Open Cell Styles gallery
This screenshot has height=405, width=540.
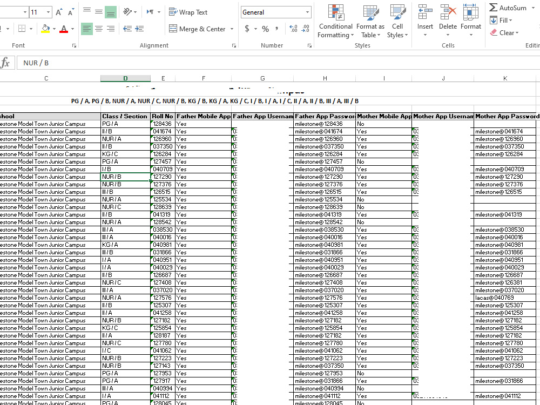coord(397,22)
